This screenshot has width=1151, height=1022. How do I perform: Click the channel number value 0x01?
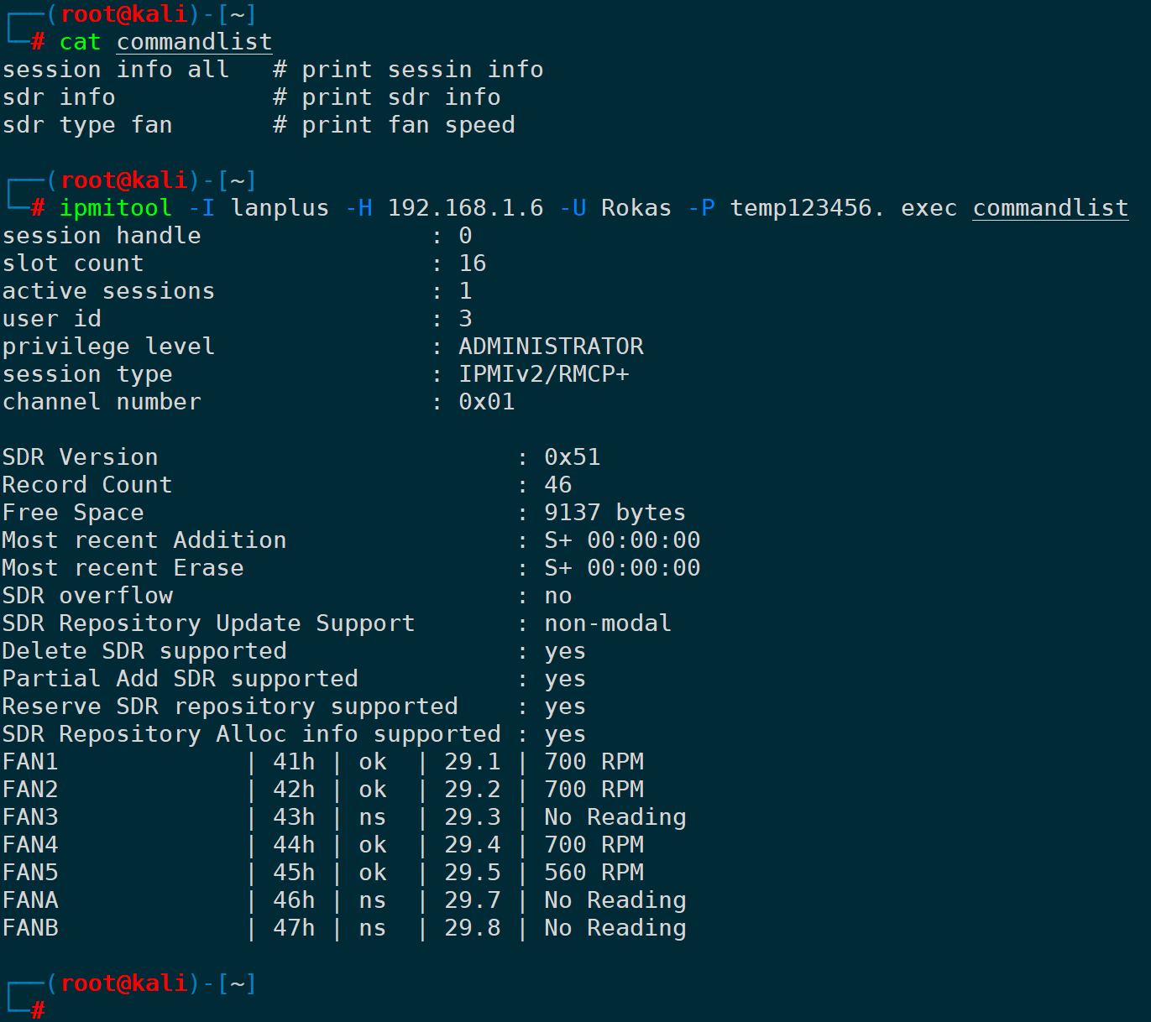tap(486, 402)
